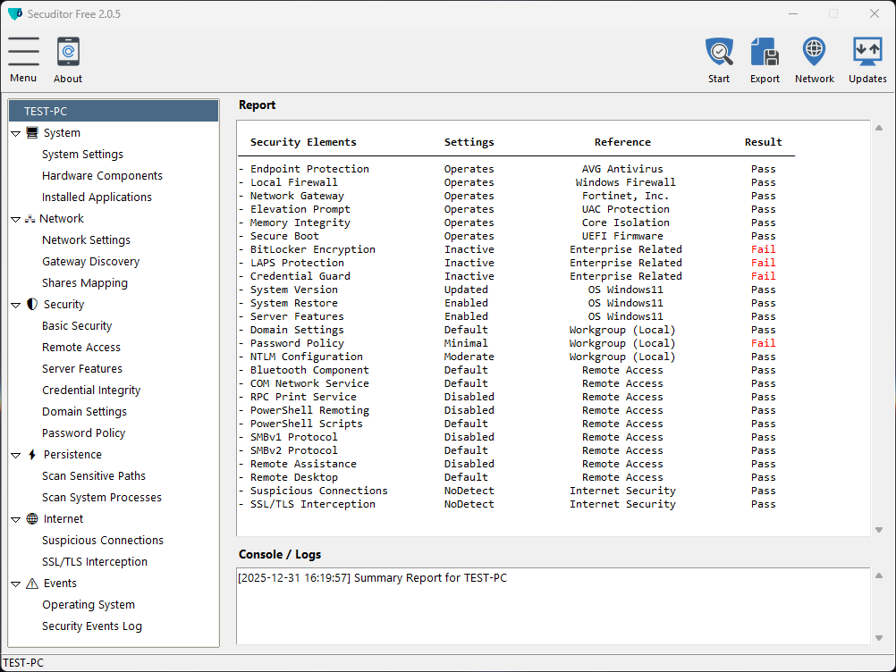Screen dimensions: 896x672
Task: Collapse the Persistence tree section
Action: tap(15, 455)
